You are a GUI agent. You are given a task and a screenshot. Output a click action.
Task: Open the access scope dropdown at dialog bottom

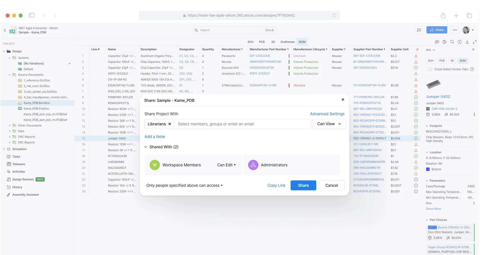point(184,185)
